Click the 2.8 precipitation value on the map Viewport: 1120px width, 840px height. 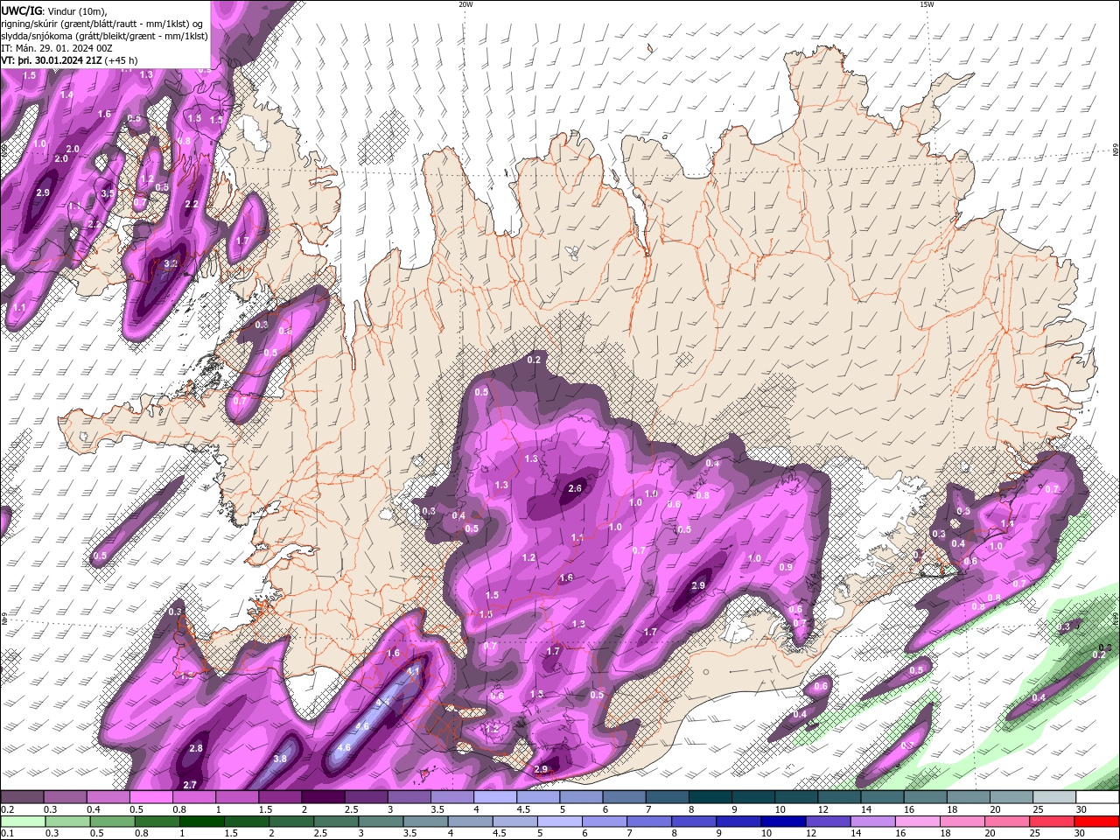[x=196, y=748]
